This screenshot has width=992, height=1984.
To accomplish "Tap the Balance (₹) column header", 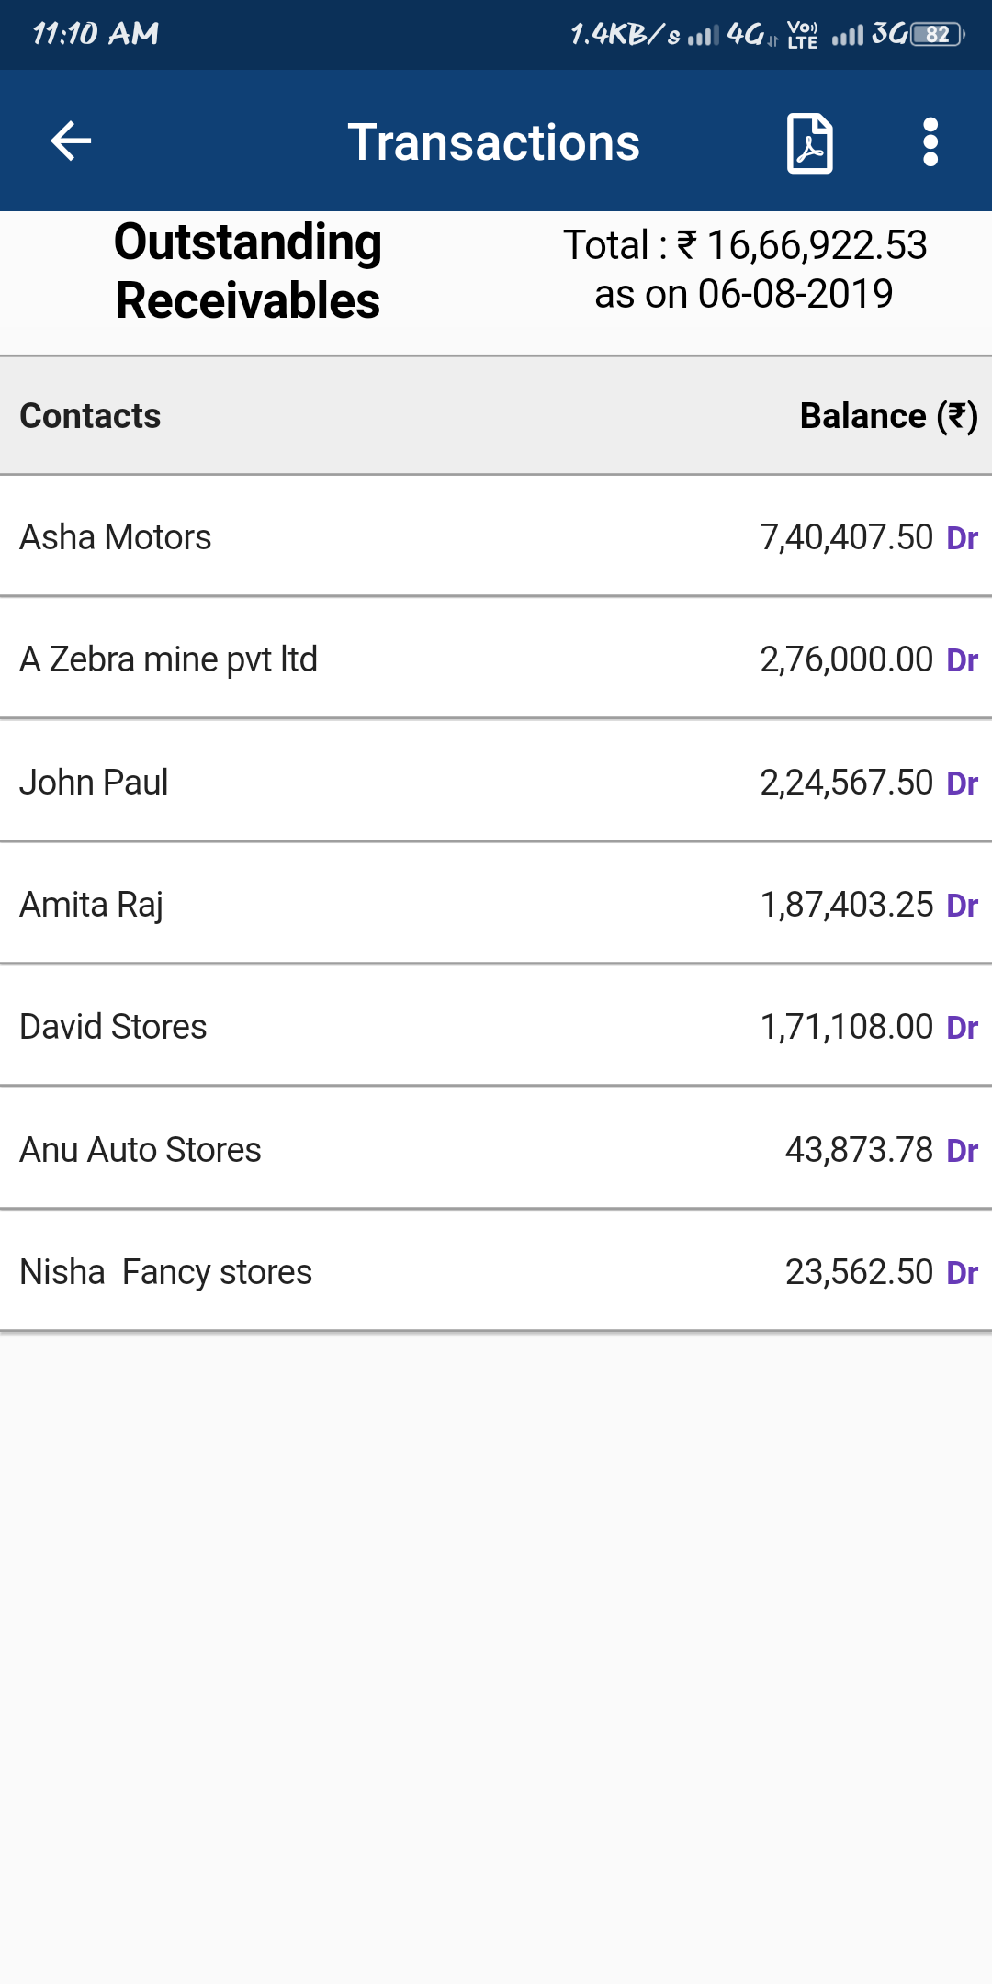I will pyautogui.click(x=888, y=416).
